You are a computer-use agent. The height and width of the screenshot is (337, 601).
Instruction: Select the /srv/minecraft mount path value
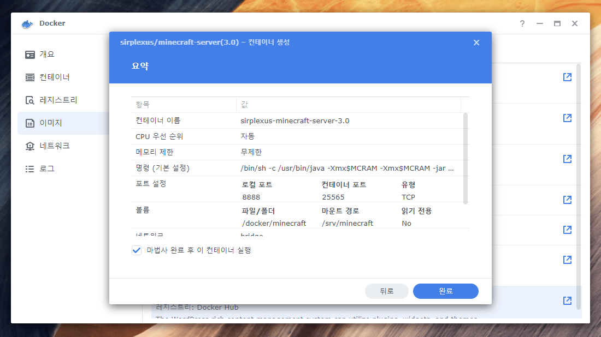347,224
